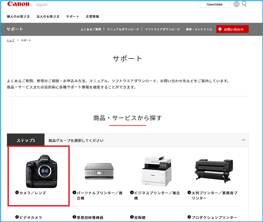Click the Canon logo
The height and width of the screenshot is (222, 263).
[18, 4]
